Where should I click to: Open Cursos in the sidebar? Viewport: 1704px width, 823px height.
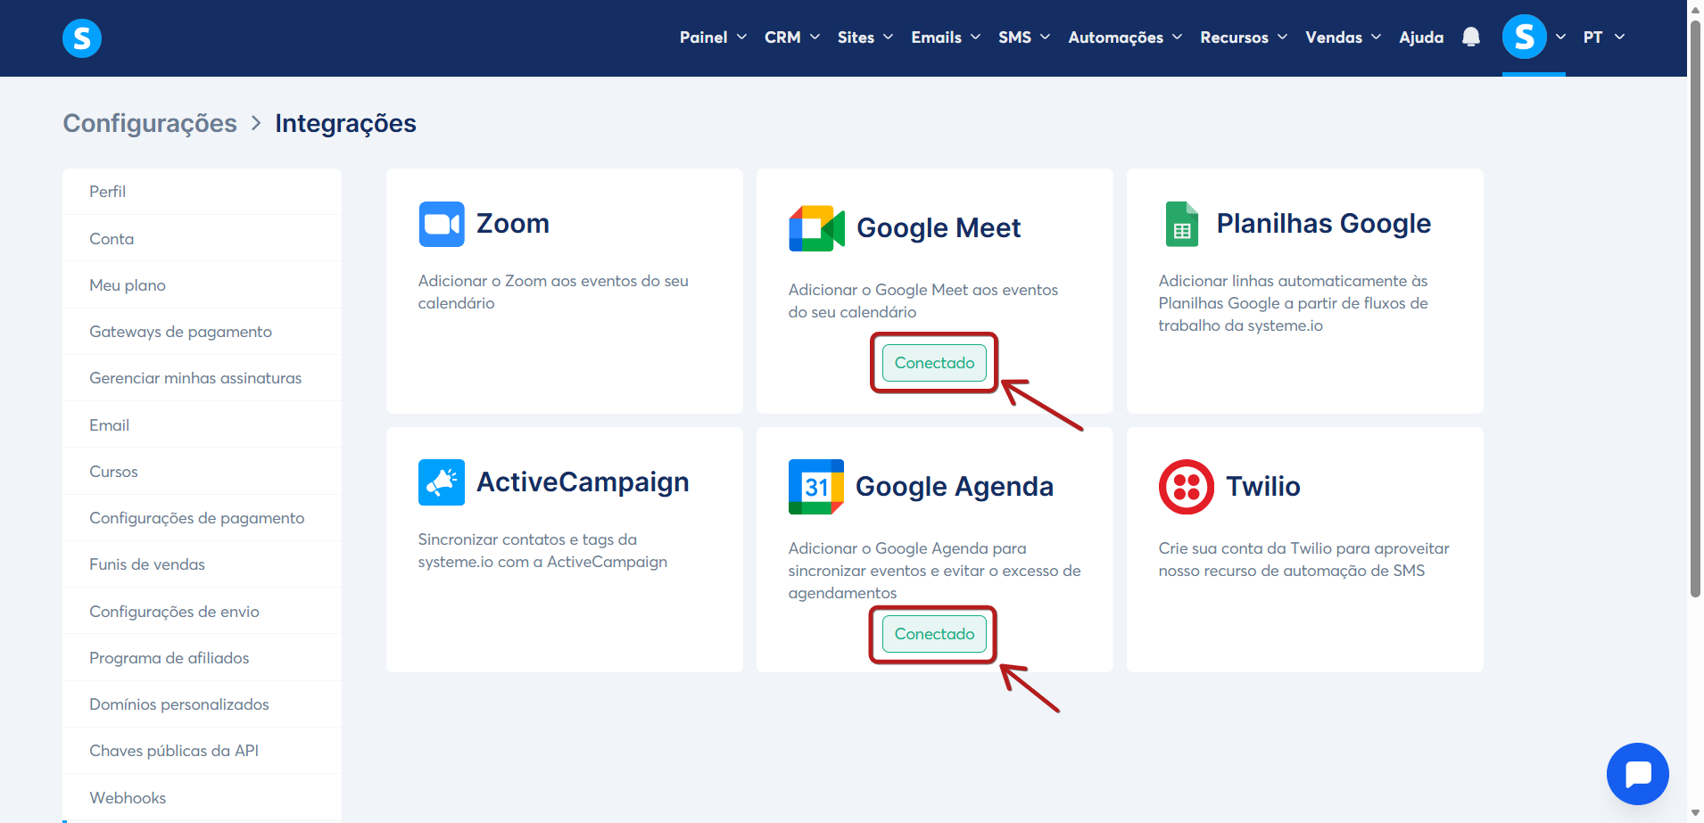tap(202, 472)
